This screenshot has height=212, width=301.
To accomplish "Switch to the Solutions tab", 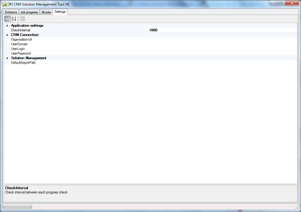I will tap(11, 12).
